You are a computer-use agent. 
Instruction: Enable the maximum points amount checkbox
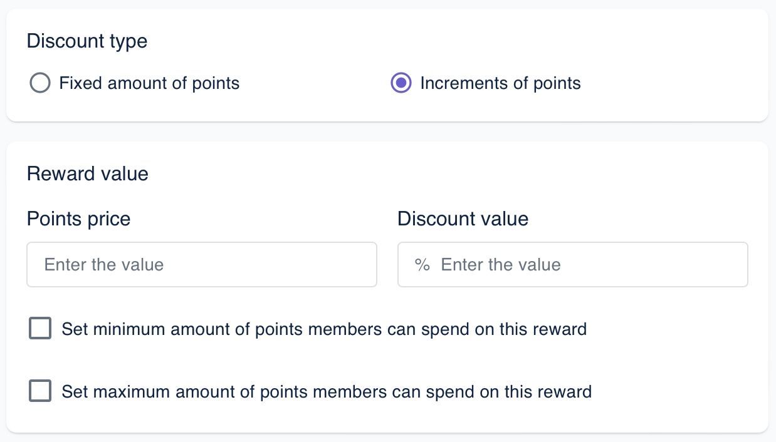point(40,392)
